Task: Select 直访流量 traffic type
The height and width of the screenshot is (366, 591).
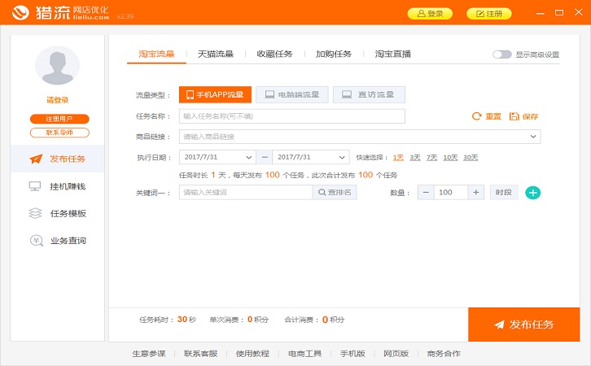Action: tap(369, 94)
